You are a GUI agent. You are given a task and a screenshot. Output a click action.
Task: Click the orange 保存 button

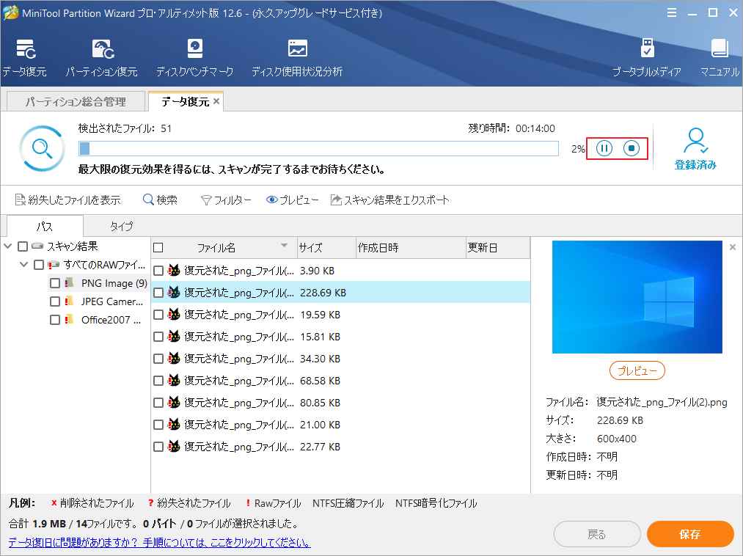(690, 534)
